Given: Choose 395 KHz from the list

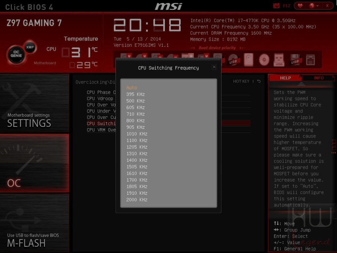Looking at the screenshot, I should (136, 94).
